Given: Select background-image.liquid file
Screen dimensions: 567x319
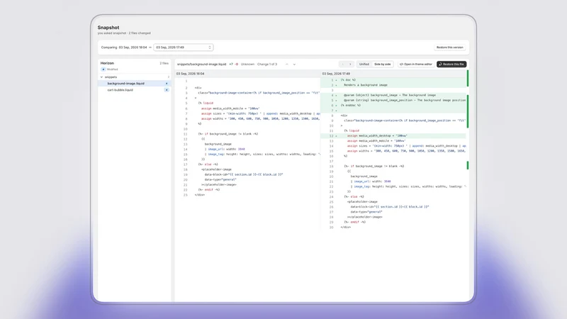Looking at the screenshot, I should [x=134, y=84].
